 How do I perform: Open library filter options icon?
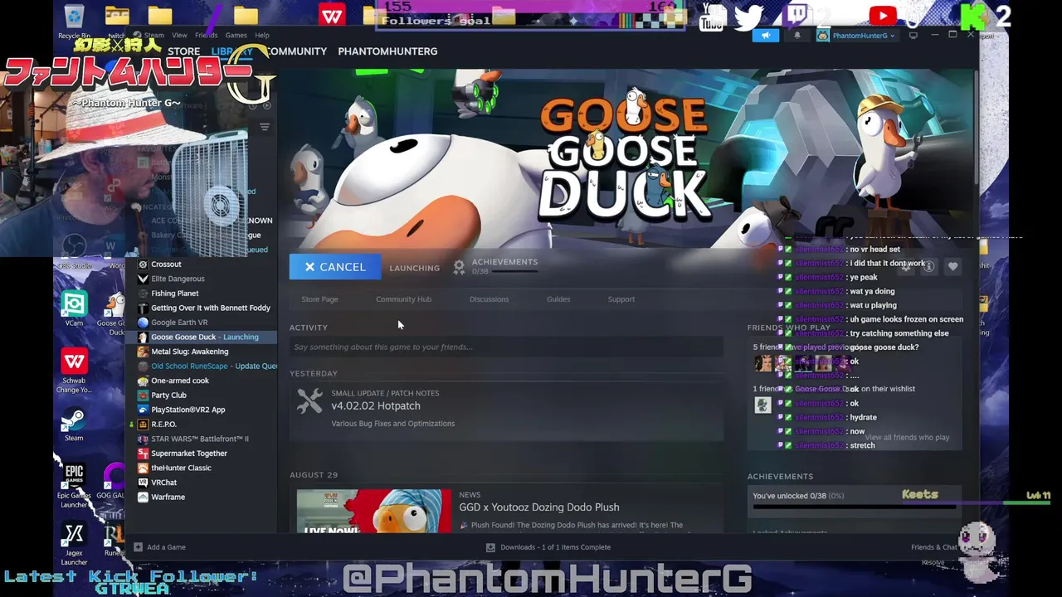[265, 127]
